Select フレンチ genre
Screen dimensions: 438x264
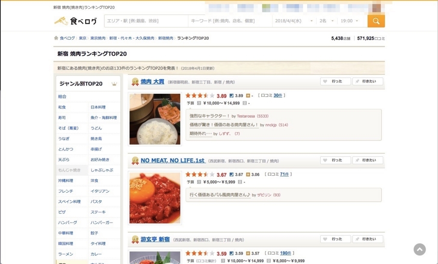pos(65,191)
